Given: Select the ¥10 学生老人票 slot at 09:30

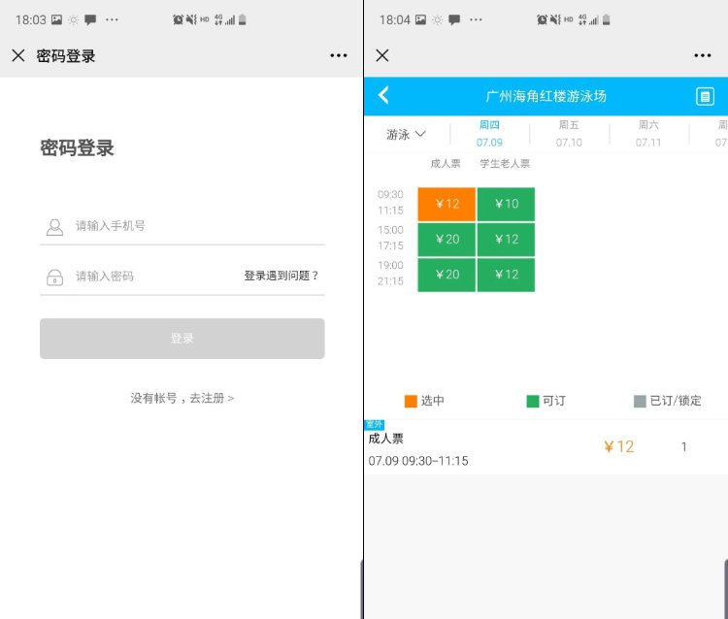Looking at the screenshot, I should pos(506,204).
